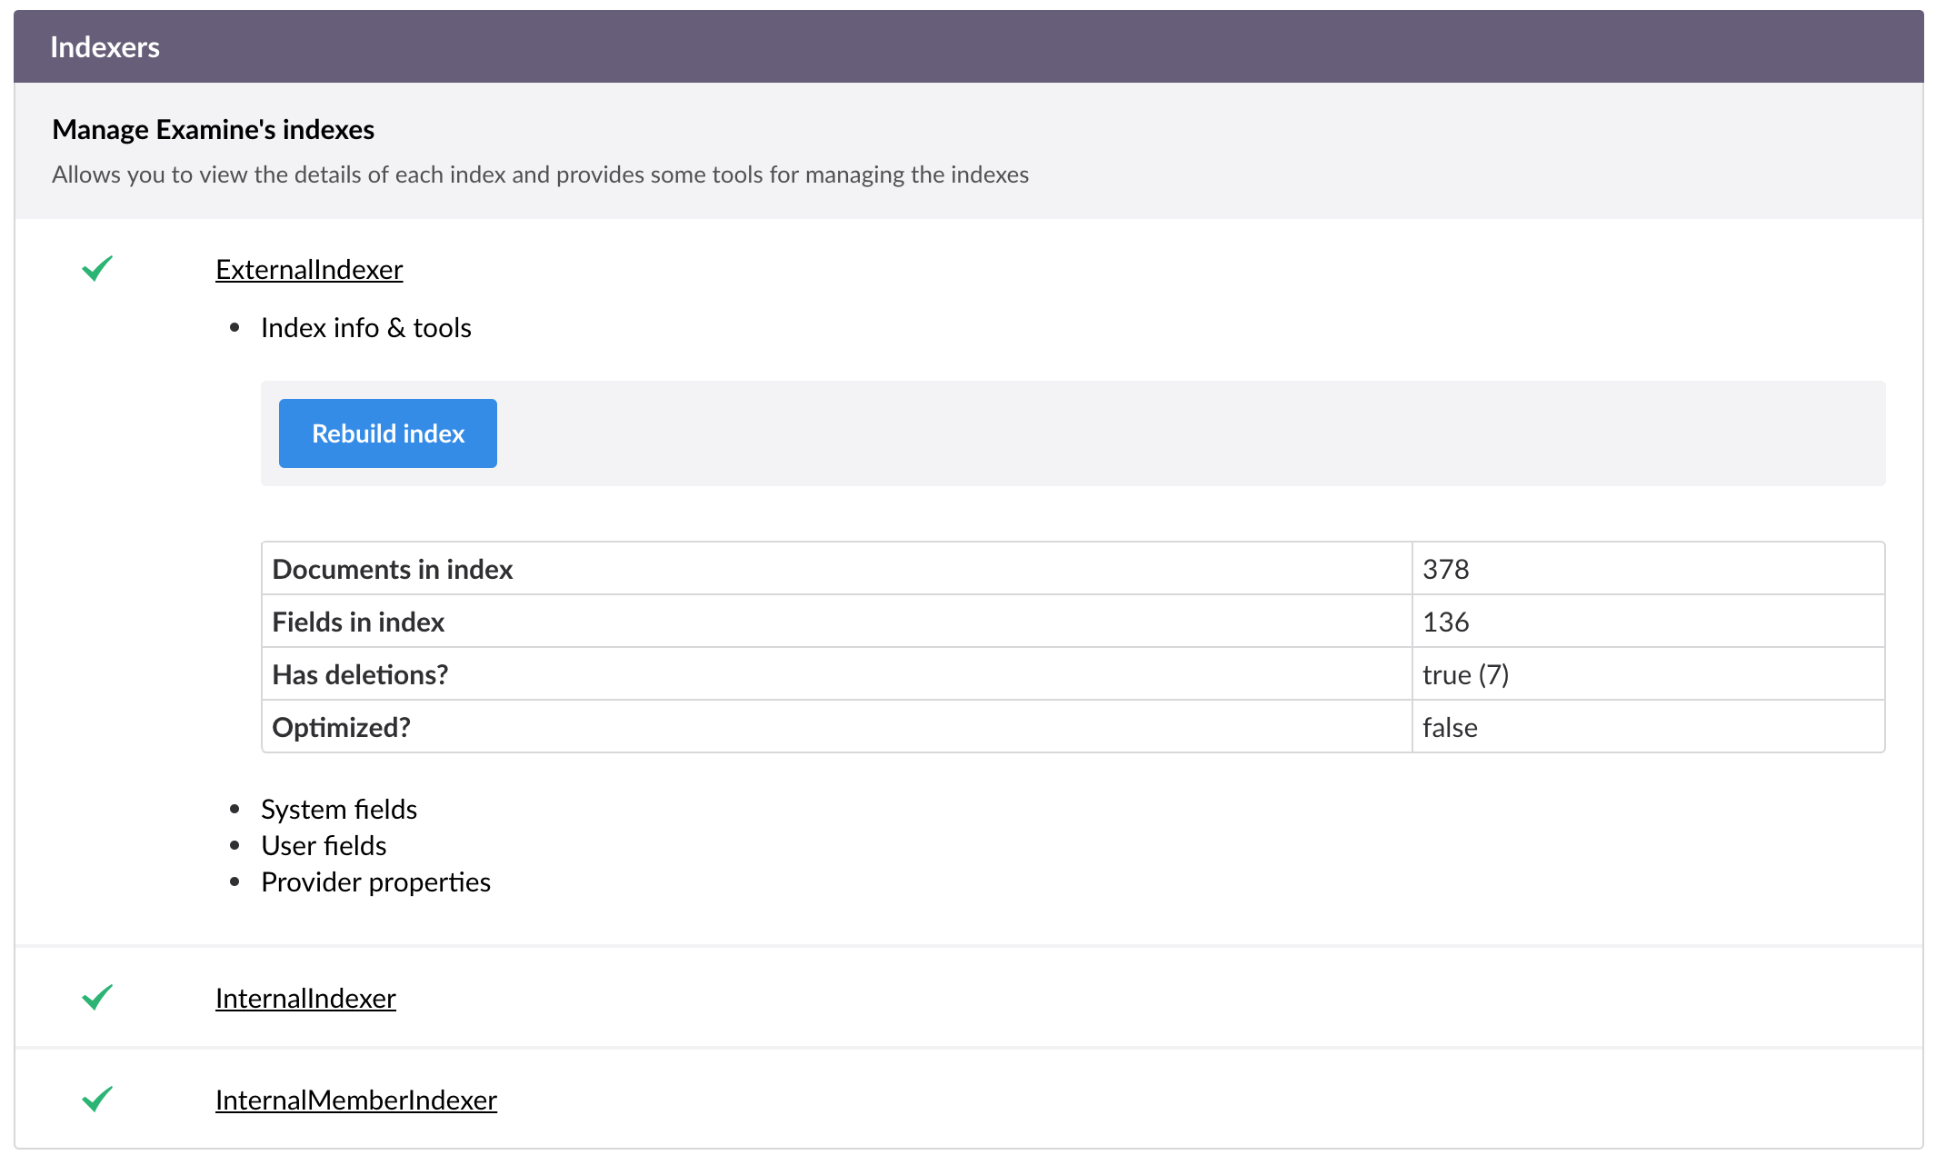
Task: Click the Has deletions? row label
Action: pos(360,675)
